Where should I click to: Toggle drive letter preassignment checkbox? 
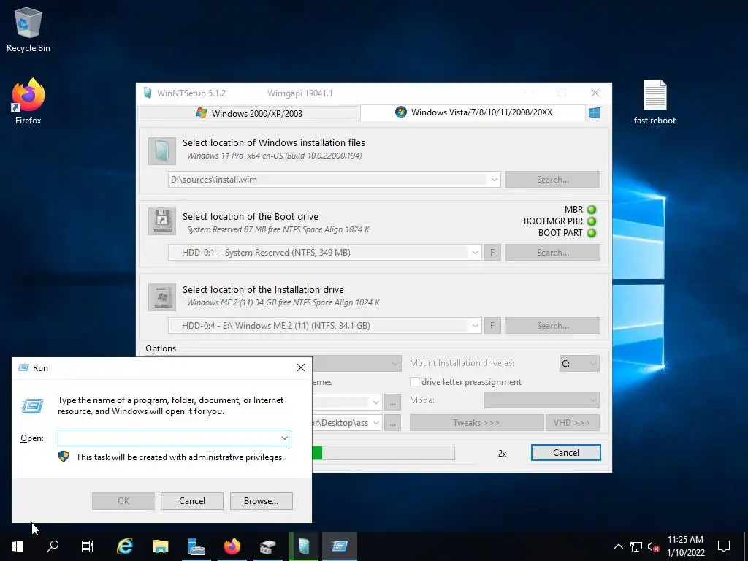click(415, 381)
